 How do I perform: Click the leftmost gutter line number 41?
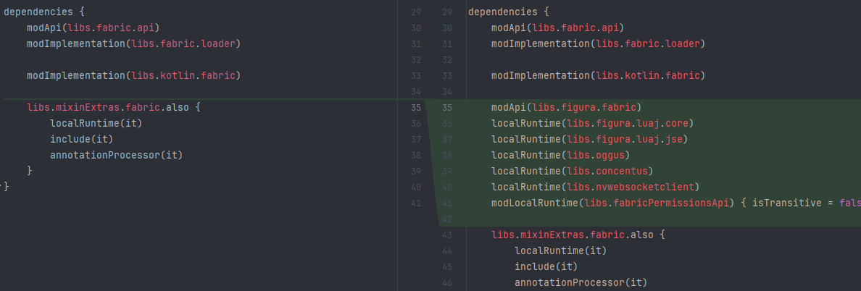click(415, 203)
